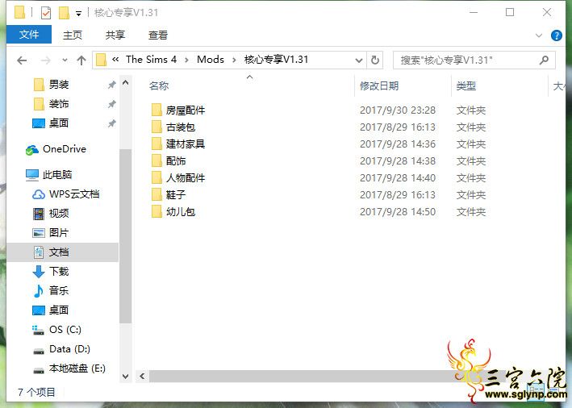Click the 房屋配件 folder icon

[x=157, y=110]
